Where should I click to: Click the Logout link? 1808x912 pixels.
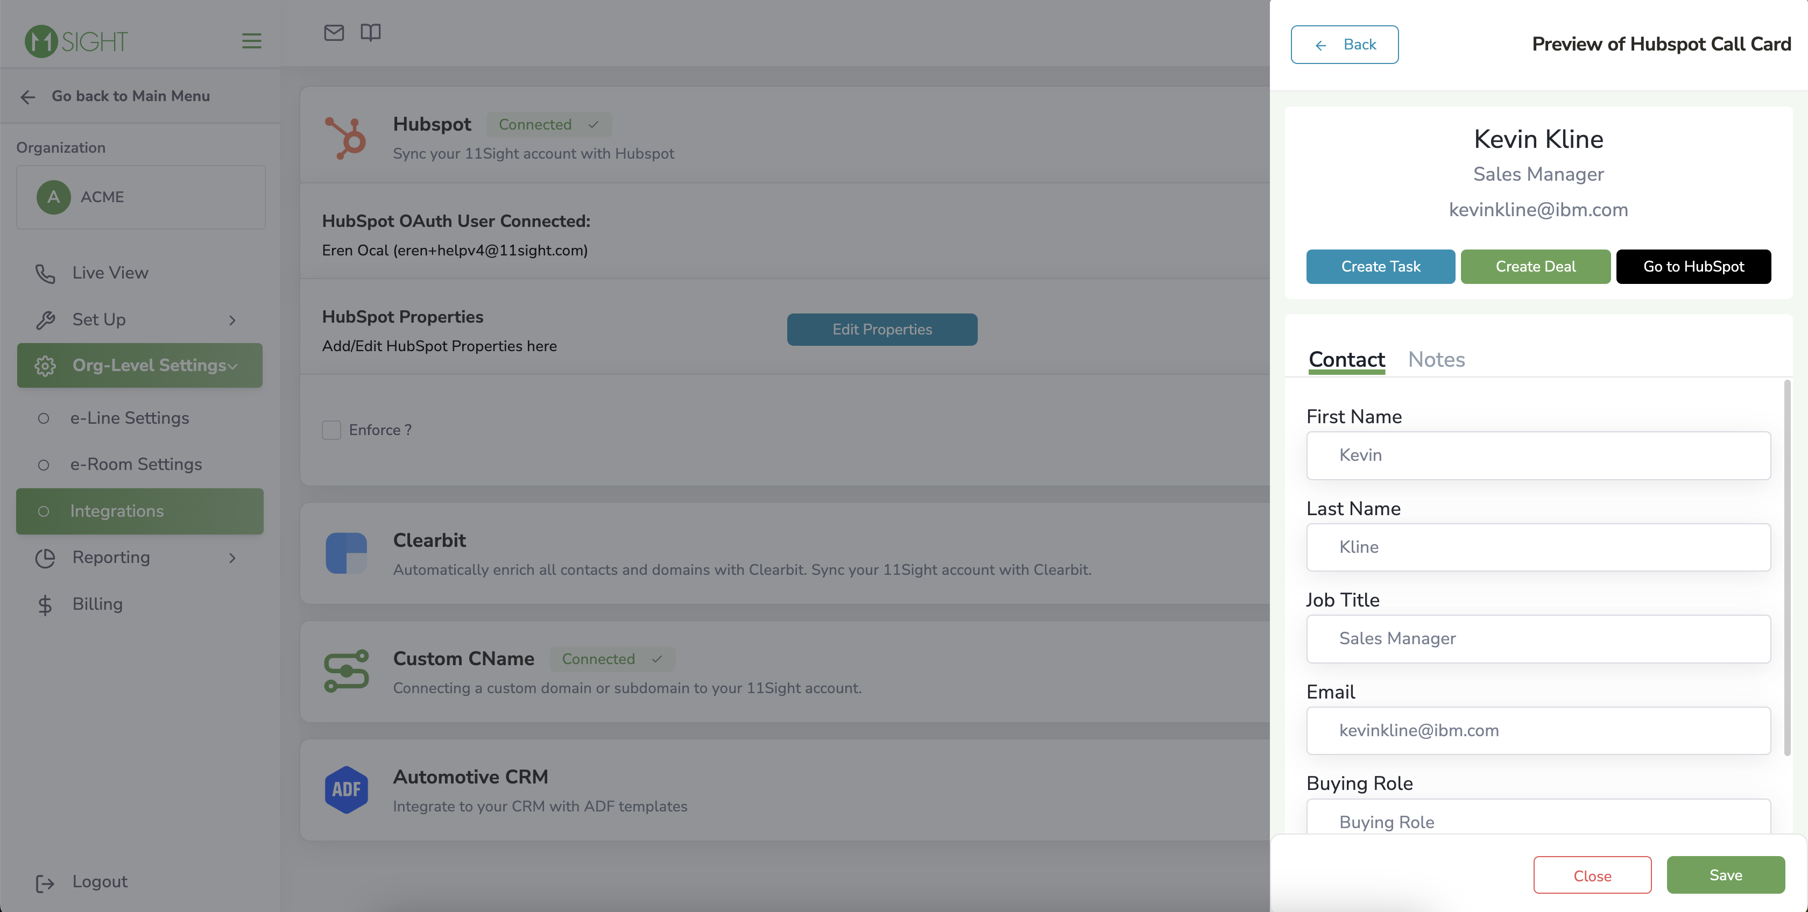[x=99, y=882]
